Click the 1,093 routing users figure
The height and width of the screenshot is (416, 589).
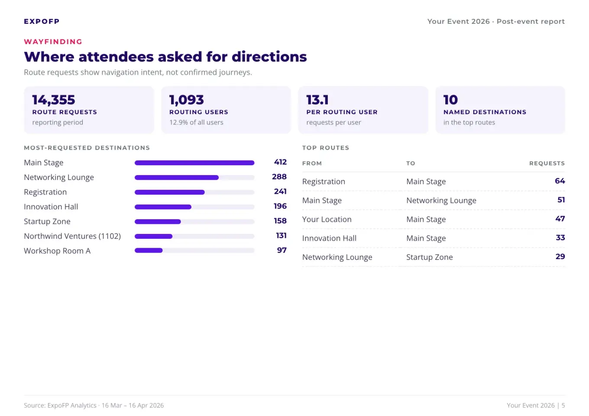187,100
